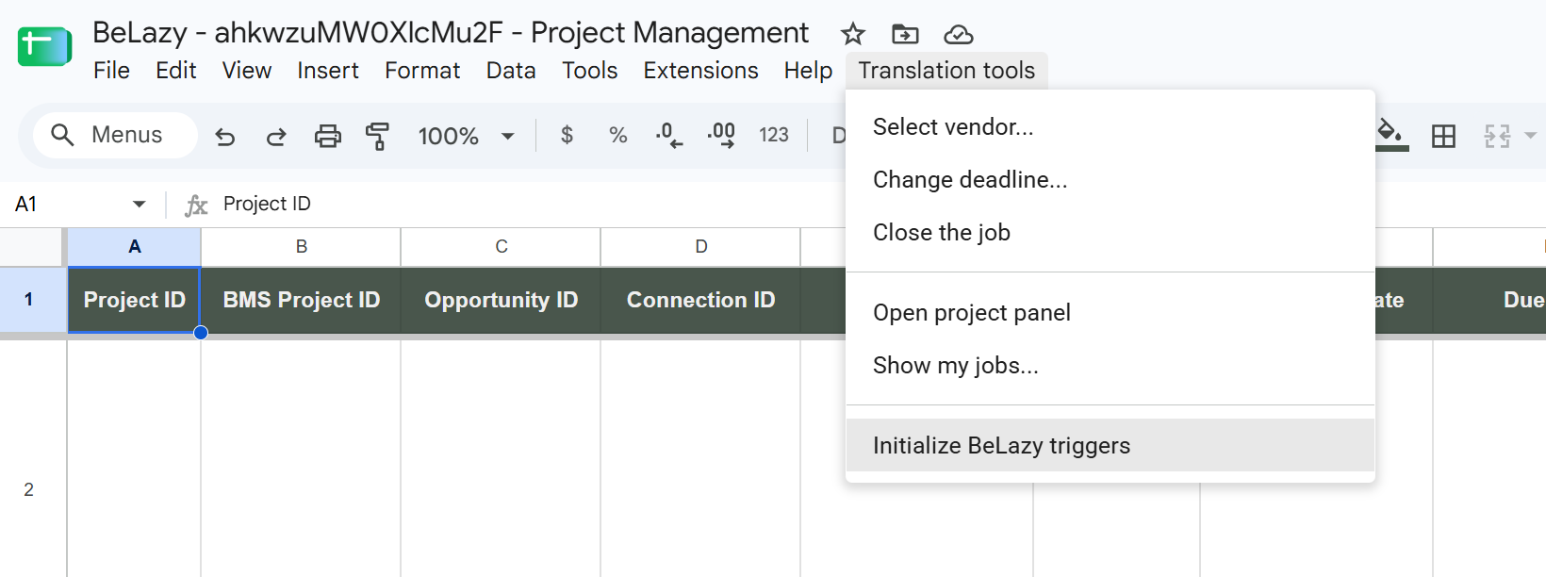This screenshot has width=1546, height=577.
Task: Open the Tools menu
Action: [590, 71]
